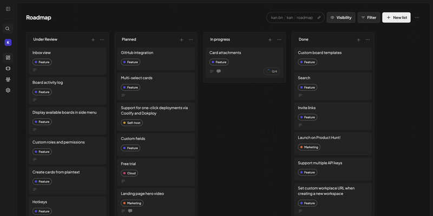Viewport: 433px width, 216px height.
Task: Click Marketing label on Launch on Product Hunt
Action: 309,147
